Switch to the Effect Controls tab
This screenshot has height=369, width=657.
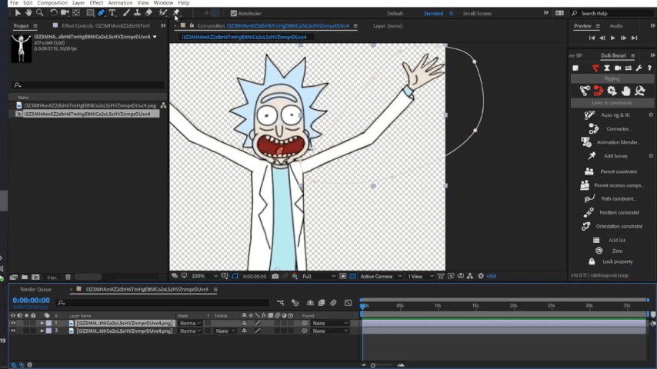[x=105, y=26]
